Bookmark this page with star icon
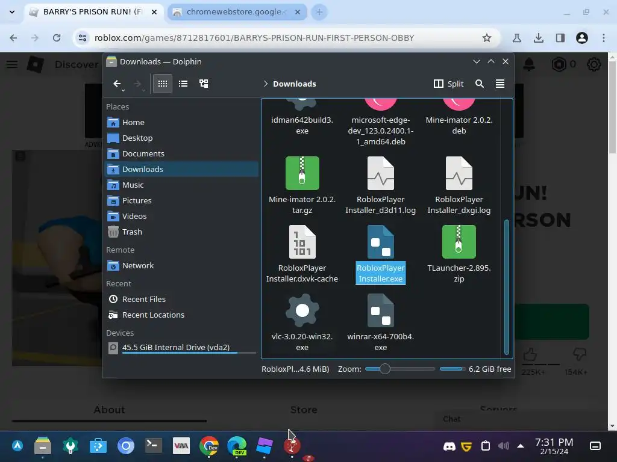The image size is (617, 462). 487,38
